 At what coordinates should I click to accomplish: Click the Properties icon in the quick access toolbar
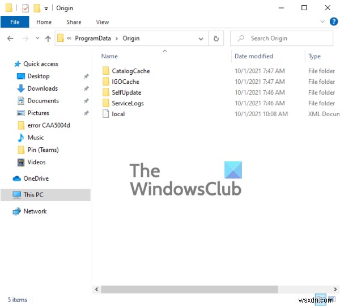pyautogui.click(x=25, y=8)
